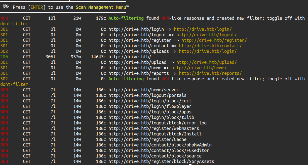
Task: Click the http://drive.htb/contact source URL
Action: coord(139,46)
